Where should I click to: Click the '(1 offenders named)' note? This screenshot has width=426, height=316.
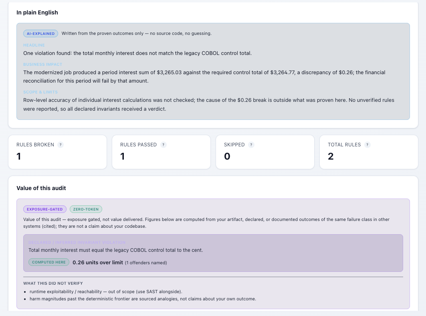[x=146, y=263]
